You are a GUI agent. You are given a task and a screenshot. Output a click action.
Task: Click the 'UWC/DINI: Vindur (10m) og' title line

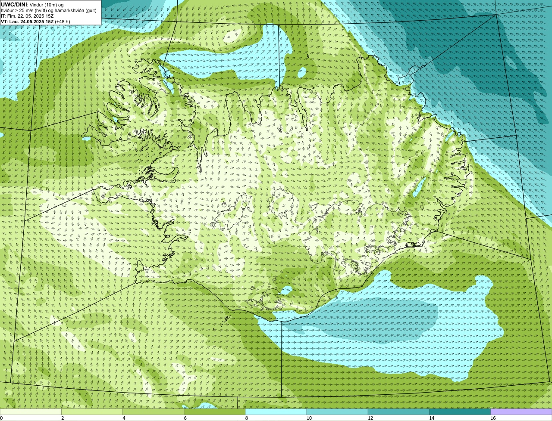[33, 5]
